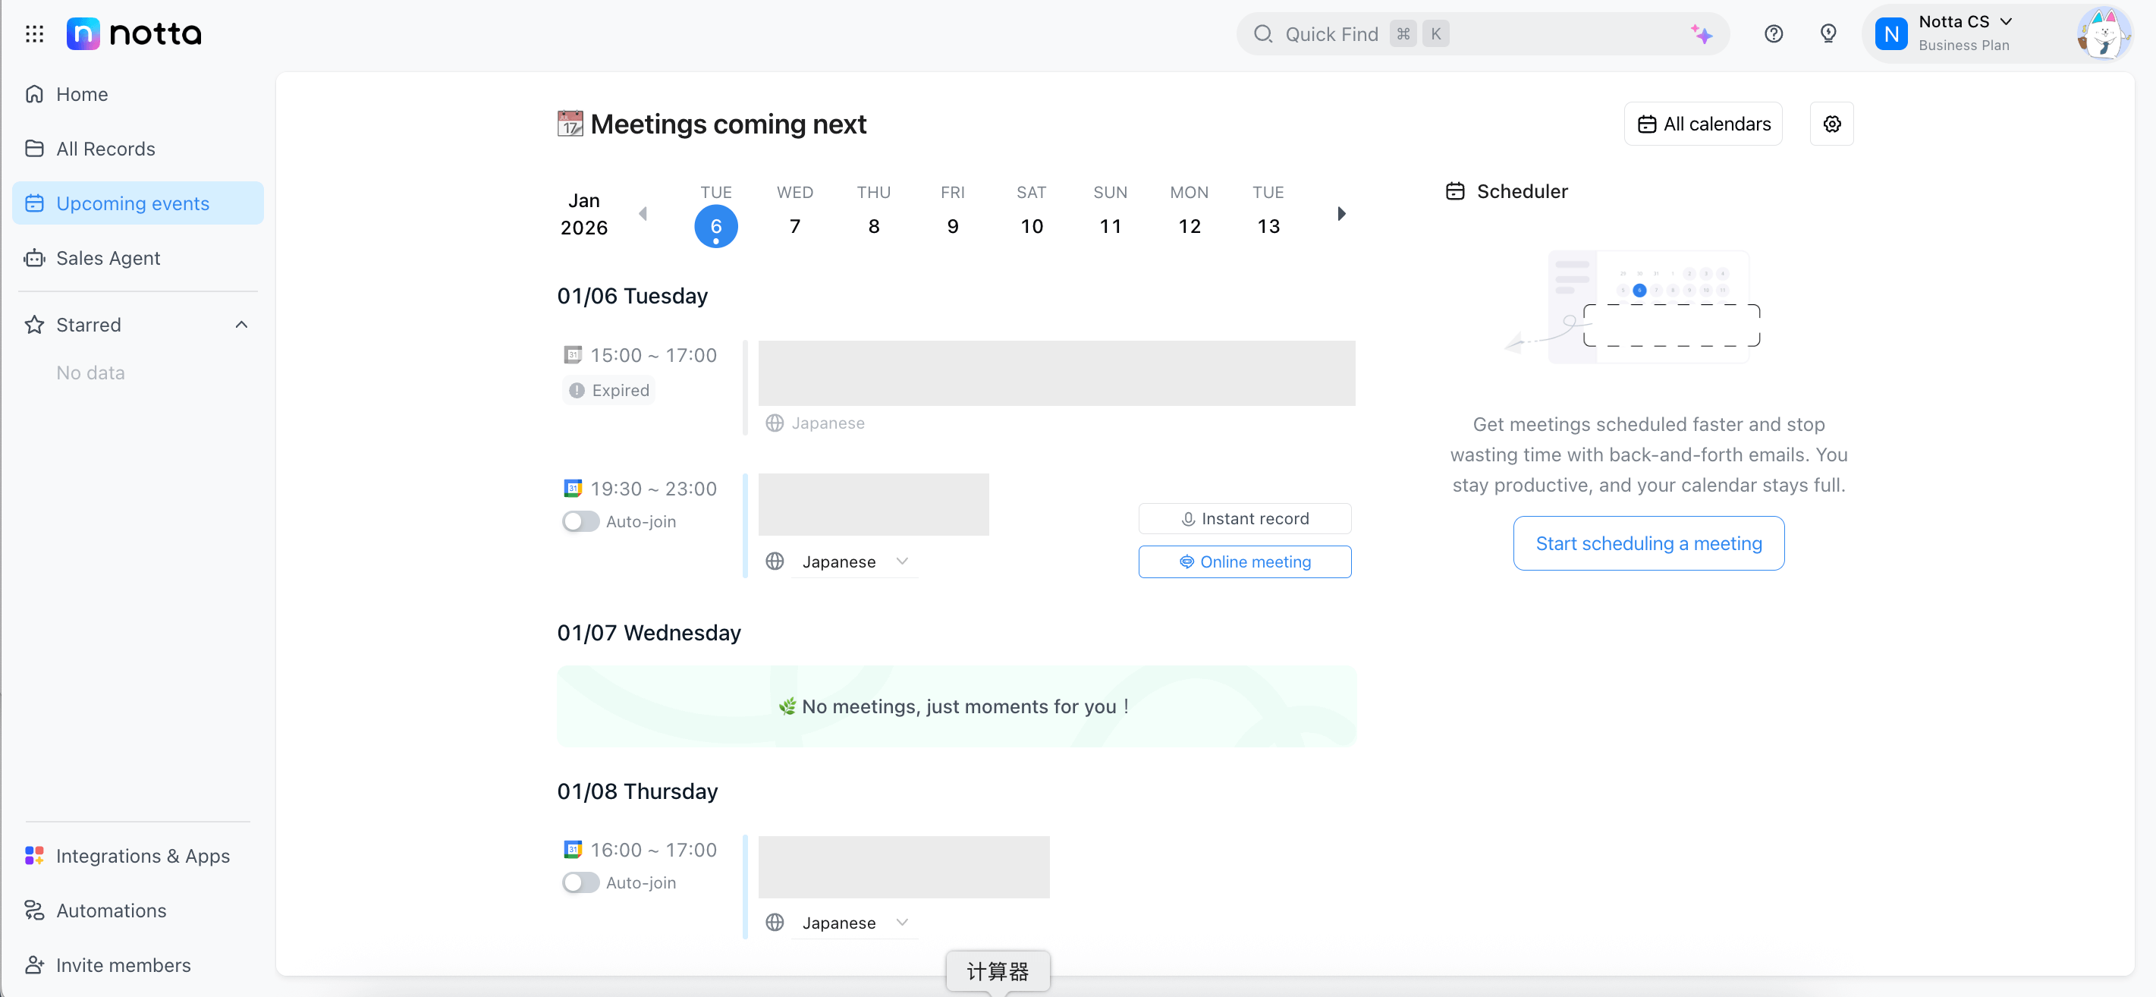Open the All calendars filter dropdown

coord(1703,124)
